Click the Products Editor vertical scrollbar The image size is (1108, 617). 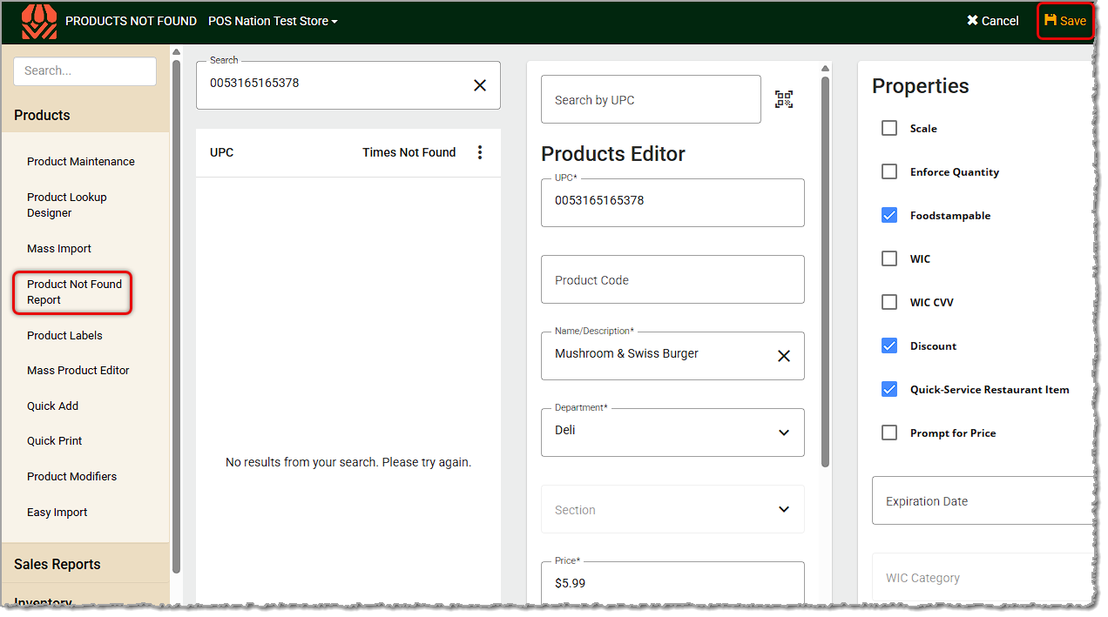[825, 272]
